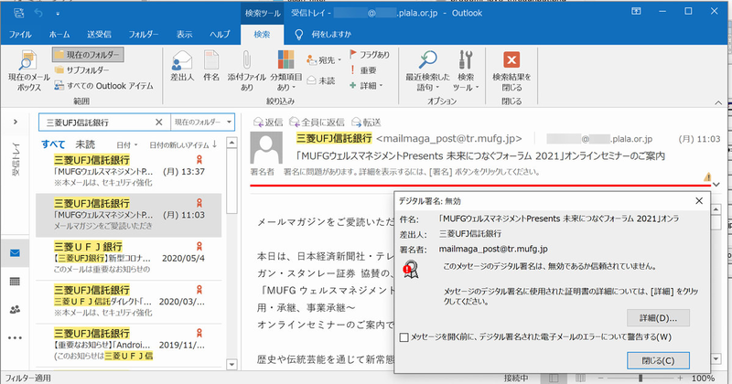Open 分類項目あり category dropdown
732x384 pixels.
[x=285, y=71]
